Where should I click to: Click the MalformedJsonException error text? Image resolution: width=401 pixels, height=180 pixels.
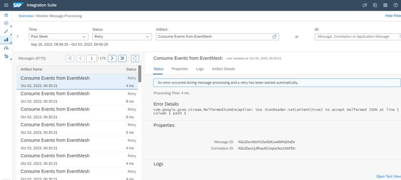pos(277,111)
